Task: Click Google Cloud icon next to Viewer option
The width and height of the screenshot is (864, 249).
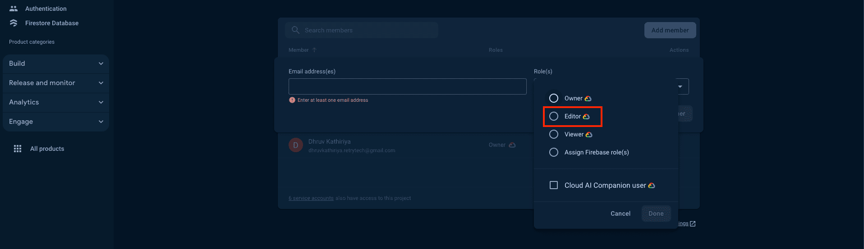Action: coord(589,135)
